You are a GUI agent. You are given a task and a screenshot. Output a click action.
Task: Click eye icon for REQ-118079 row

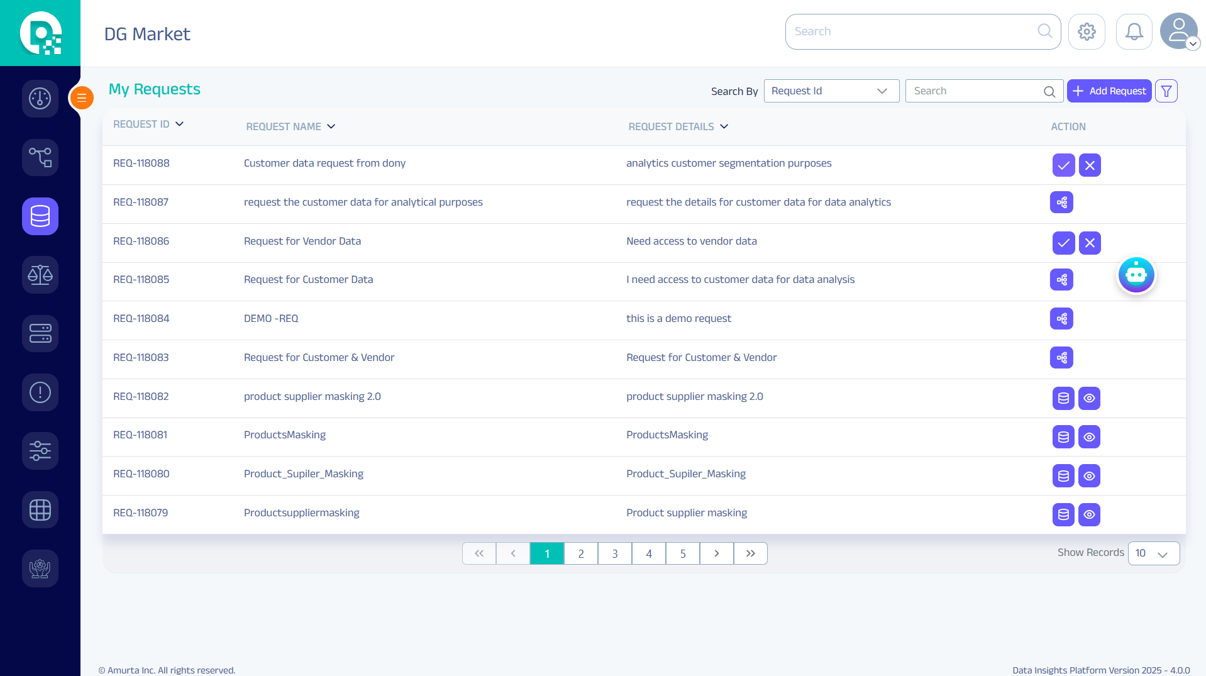[x=1089, y=515]
